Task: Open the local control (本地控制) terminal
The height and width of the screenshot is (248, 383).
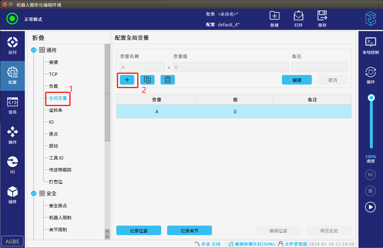Action: (371, 45)
